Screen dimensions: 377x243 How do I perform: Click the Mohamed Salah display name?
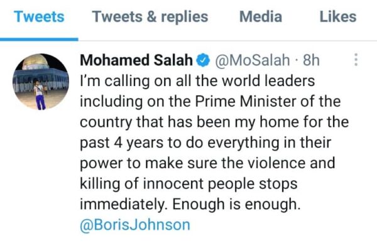[136, 60]
